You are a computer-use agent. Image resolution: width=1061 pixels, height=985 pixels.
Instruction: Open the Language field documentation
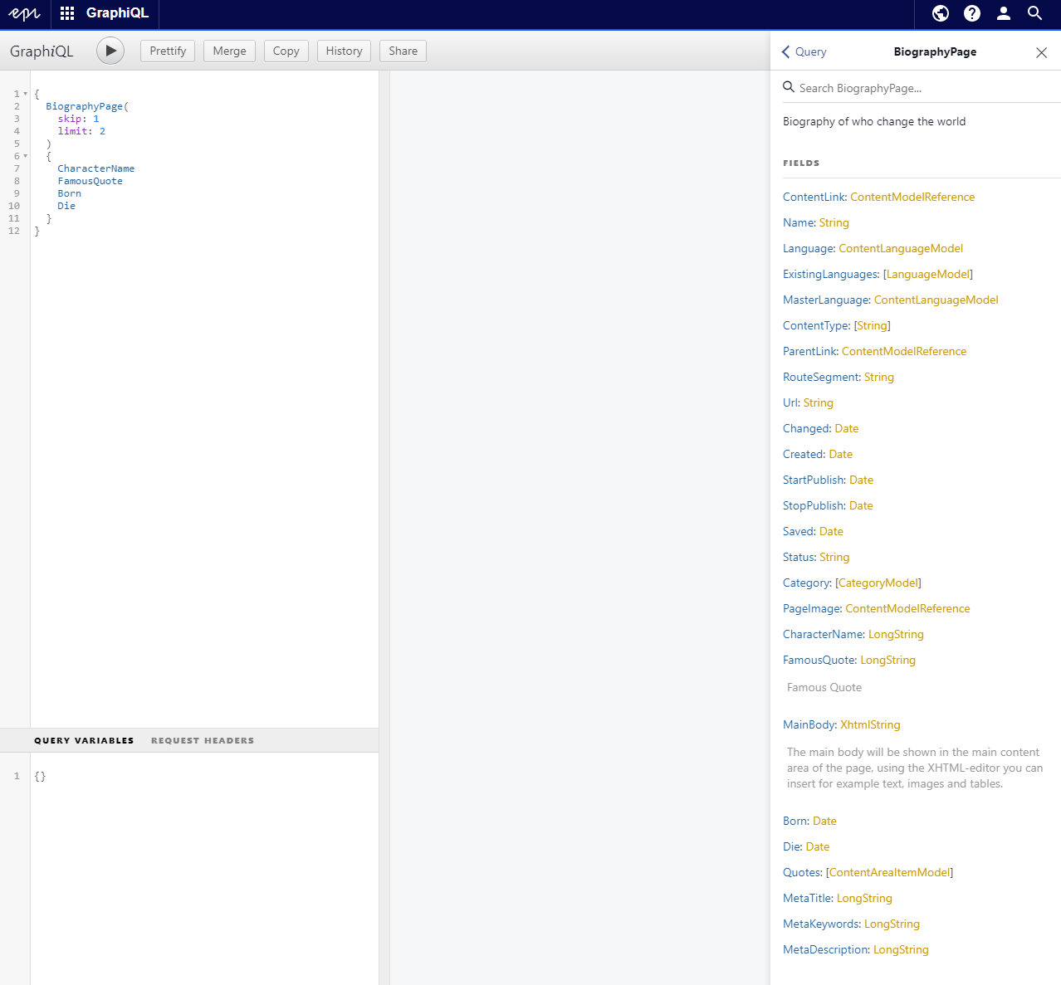coord(808,248)
